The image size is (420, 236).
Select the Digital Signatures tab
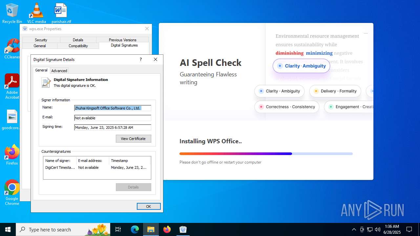[x=124, y=45]
